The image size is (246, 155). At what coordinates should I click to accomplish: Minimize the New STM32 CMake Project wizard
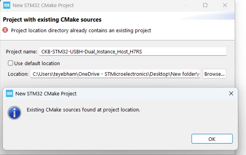coord(186,5)
